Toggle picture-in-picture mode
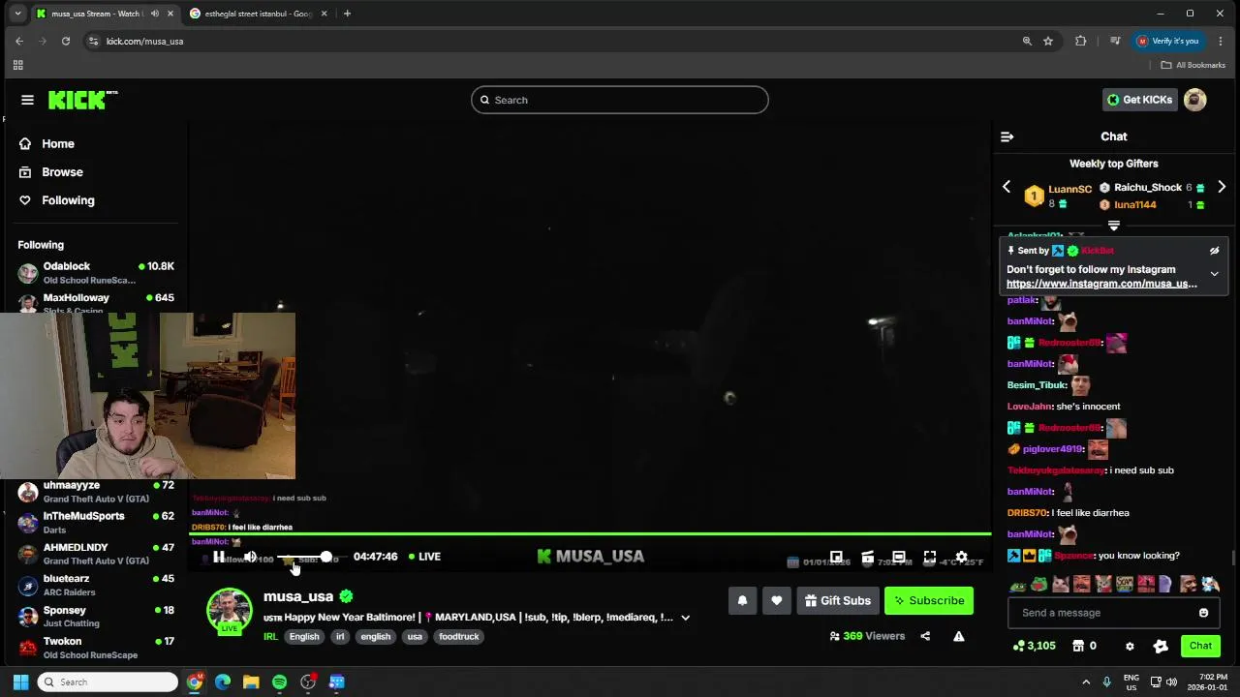 [837, 557]
